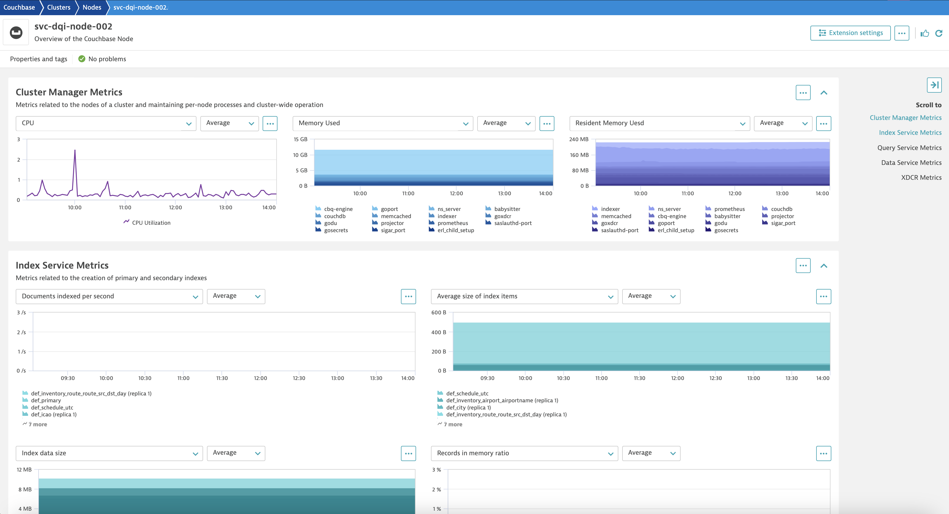Open the Index data size chart options
Viewport: 949px width, 514px height.
click(408, 454)
